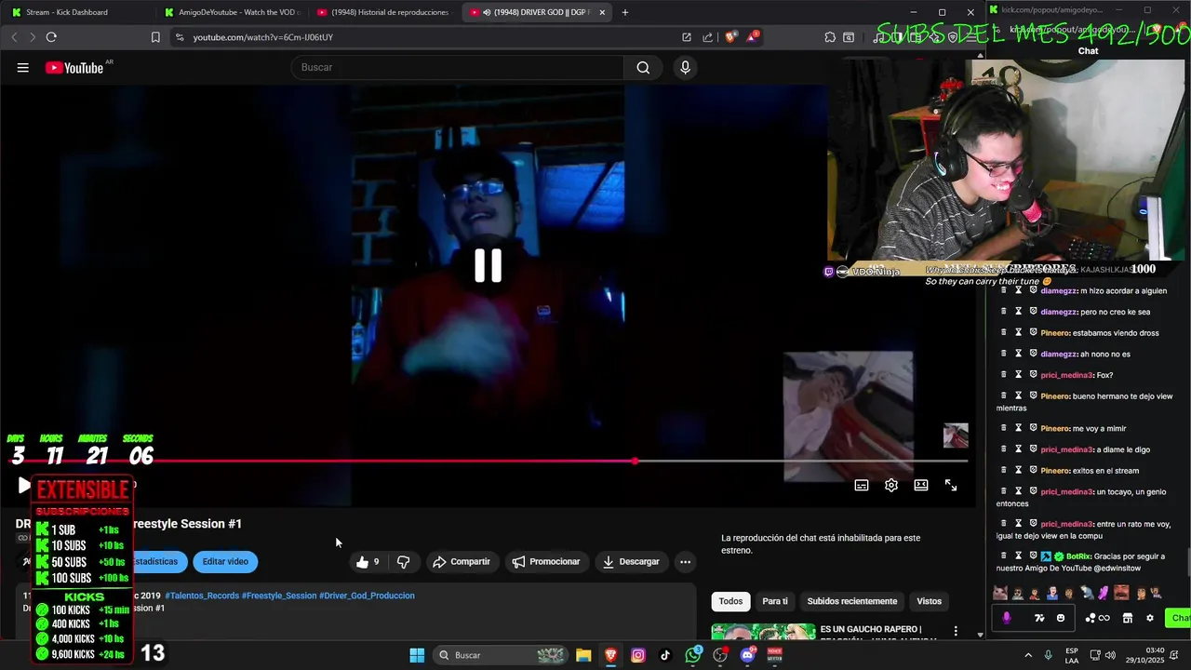Enter fullscreen on the video player
This screenshot has width=1191, height=670.
pos(951,485)
